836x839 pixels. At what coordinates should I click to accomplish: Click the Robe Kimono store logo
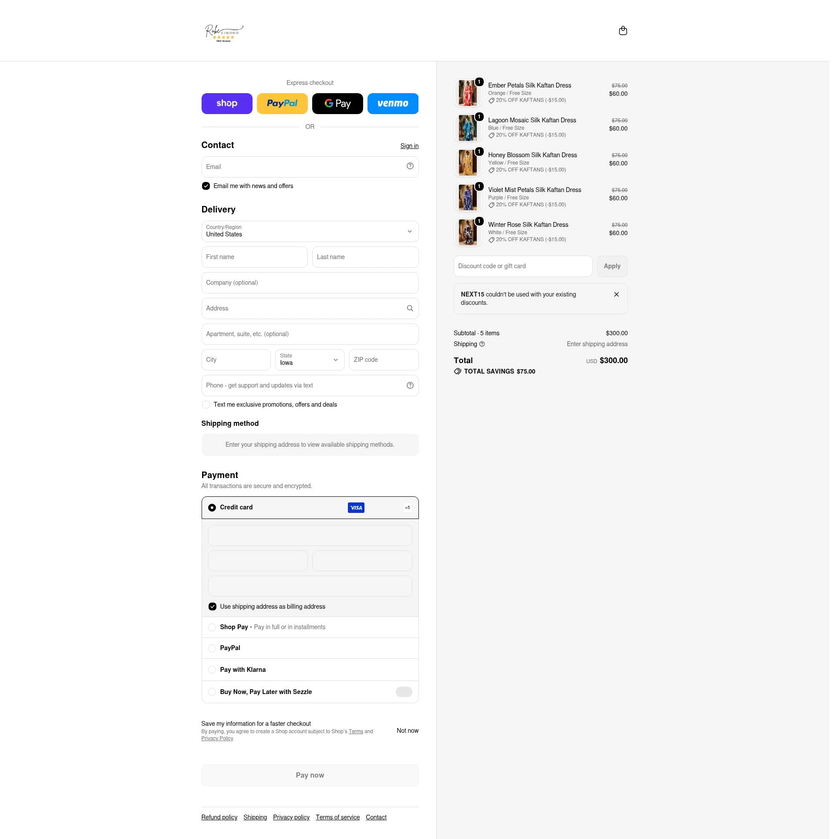click(224, 33)
